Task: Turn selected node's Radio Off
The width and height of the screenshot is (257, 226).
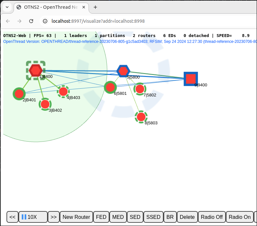Action: [212, 217]
